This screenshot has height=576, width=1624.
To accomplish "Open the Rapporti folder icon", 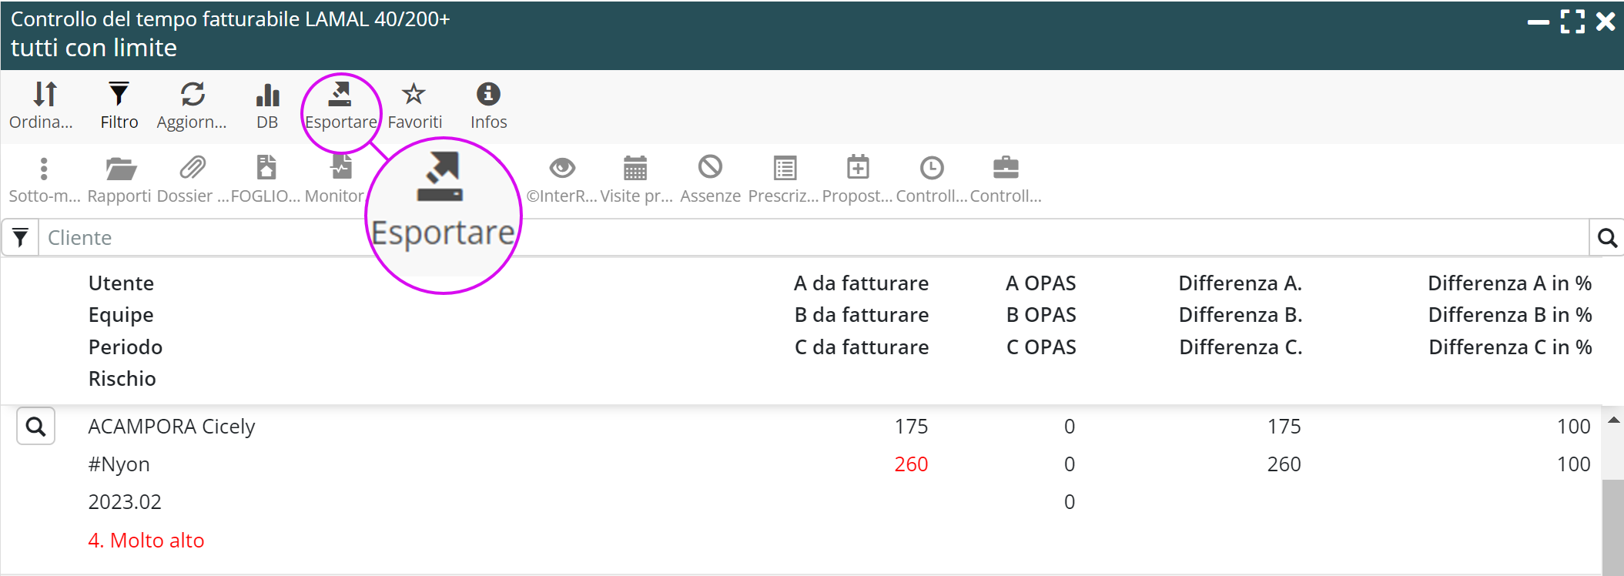I will point(119,169).
